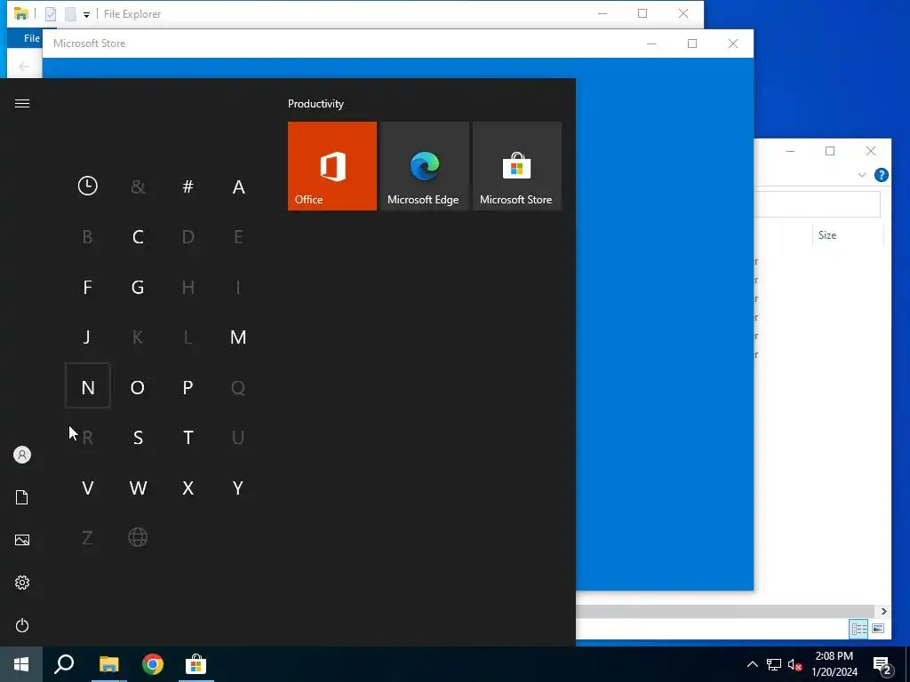910x682 pixels.
Task: Click the search box in background window
Action: pos(818,203)
